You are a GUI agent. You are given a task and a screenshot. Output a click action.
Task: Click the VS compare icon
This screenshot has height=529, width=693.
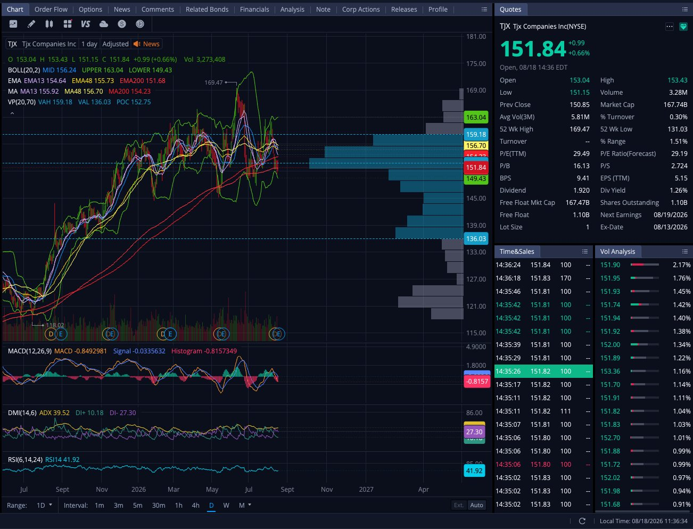pyautogui.click(x=85, y=24)
